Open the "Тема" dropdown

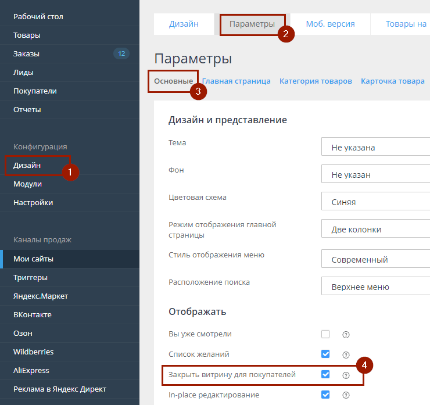click(375, 148)
